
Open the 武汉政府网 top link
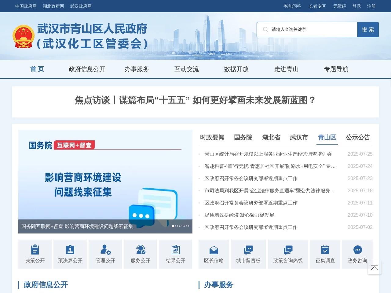(x=81, y=6)
